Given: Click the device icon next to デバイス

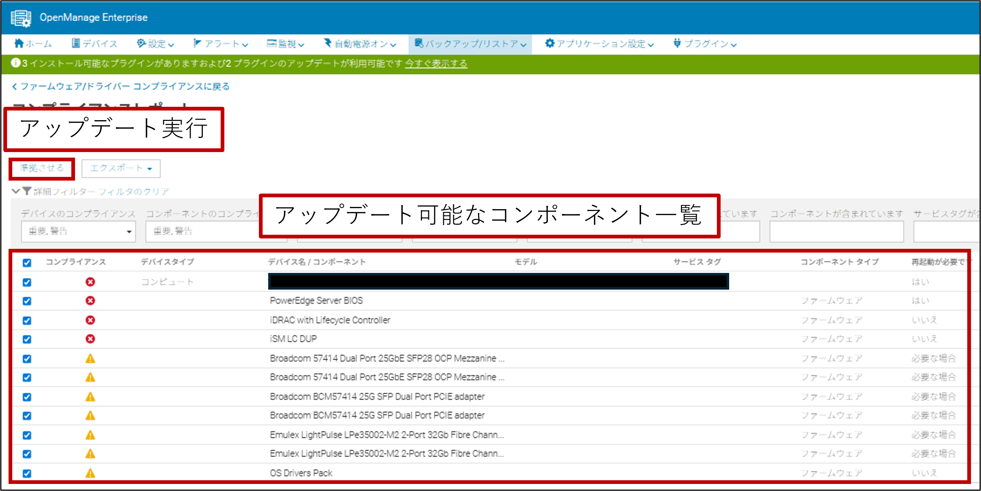Looking at the screenshot, I should pyautogui.click(x=76, y=43).
